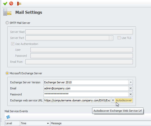Clear the Email field with X
Image resolution: width=151 pixels, height=126 pixels.
130,88
